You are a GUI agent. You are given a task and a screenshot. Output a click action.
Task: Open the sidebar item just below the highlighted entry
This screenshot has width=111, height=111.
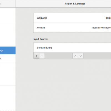coord(8,58)
